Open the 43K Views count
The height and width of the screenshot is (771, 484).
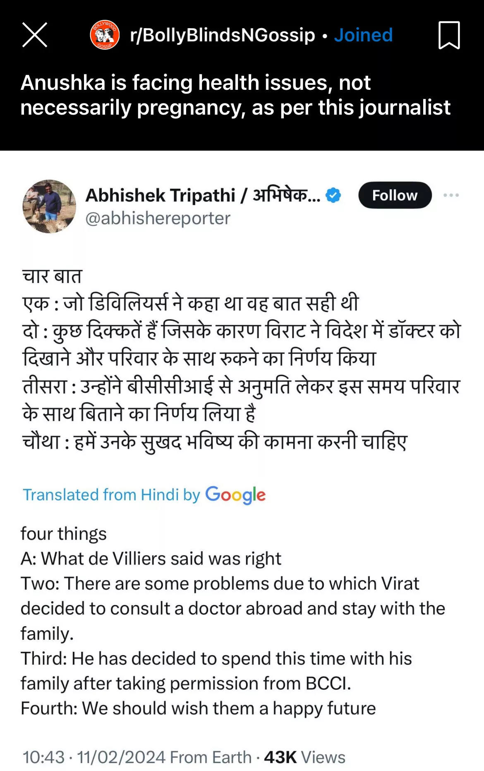tap(304, 757)
